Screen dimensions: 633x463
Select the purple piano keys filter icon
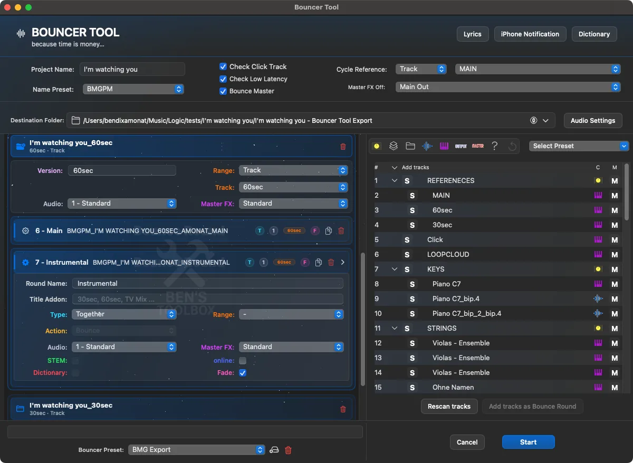(x=444, y=146)
